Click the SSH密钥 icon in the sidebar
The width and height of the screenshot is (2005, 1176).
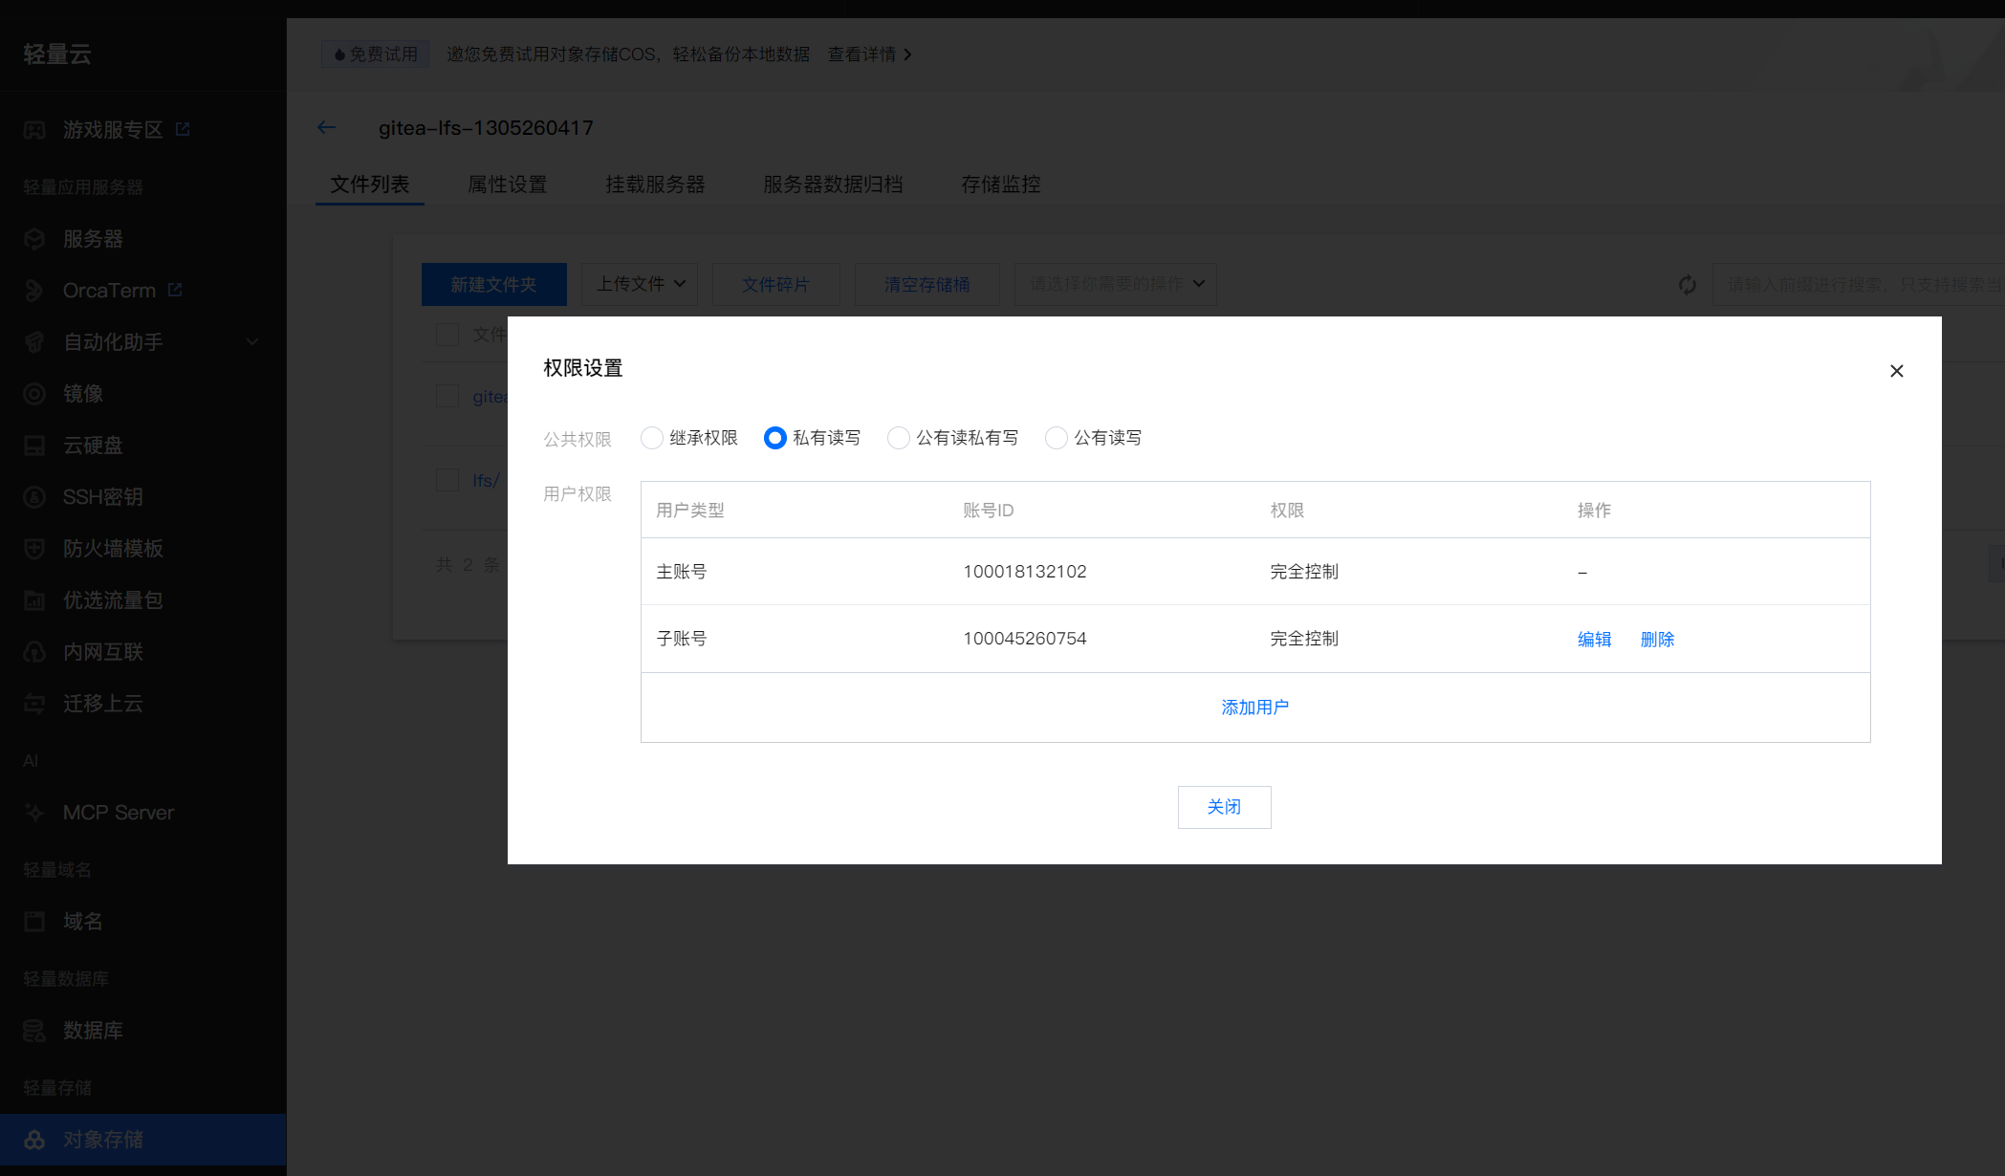click(34, 497)
